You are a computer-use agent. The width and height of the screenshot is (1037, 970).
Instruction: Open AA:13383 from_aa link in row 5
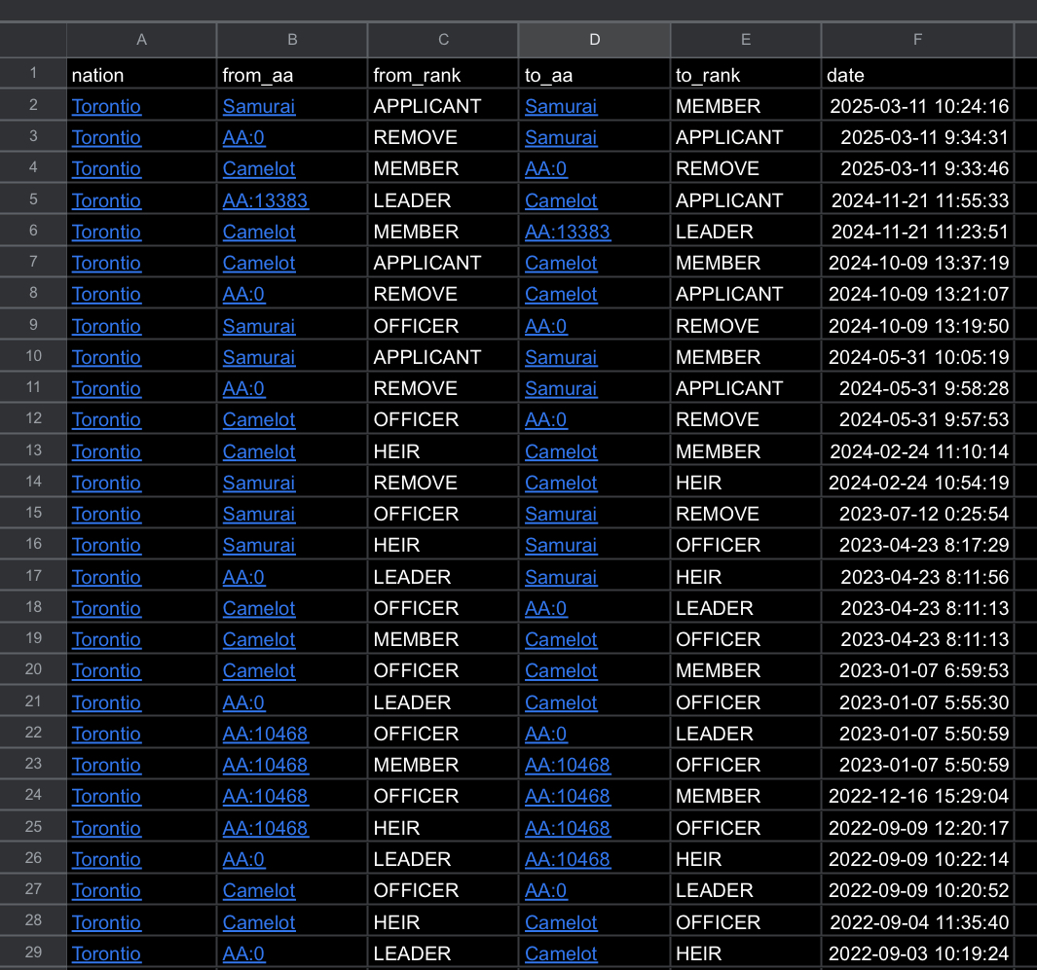tap(265, 200)
